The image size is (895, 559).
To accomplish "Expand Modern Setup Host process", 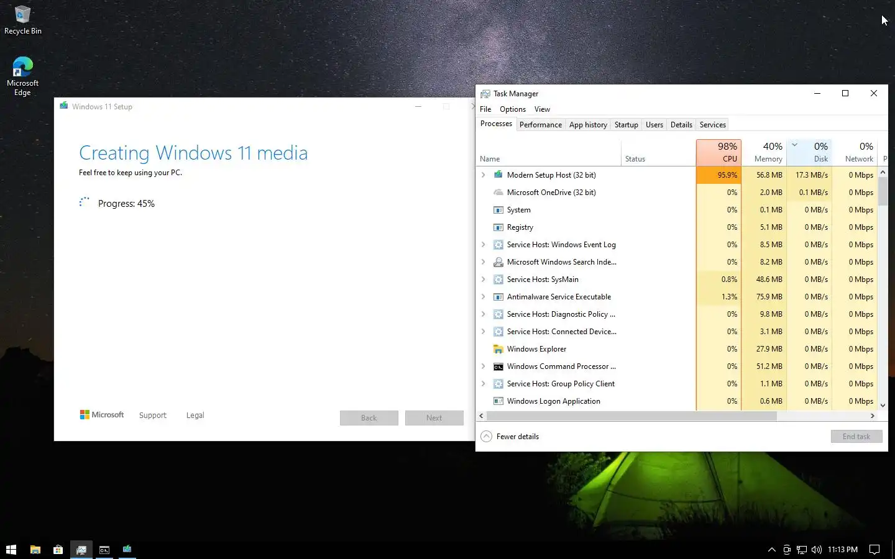I will [484, 175].
